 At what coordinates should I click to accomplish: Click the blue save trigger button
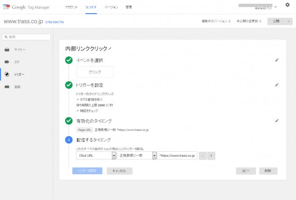87,171
